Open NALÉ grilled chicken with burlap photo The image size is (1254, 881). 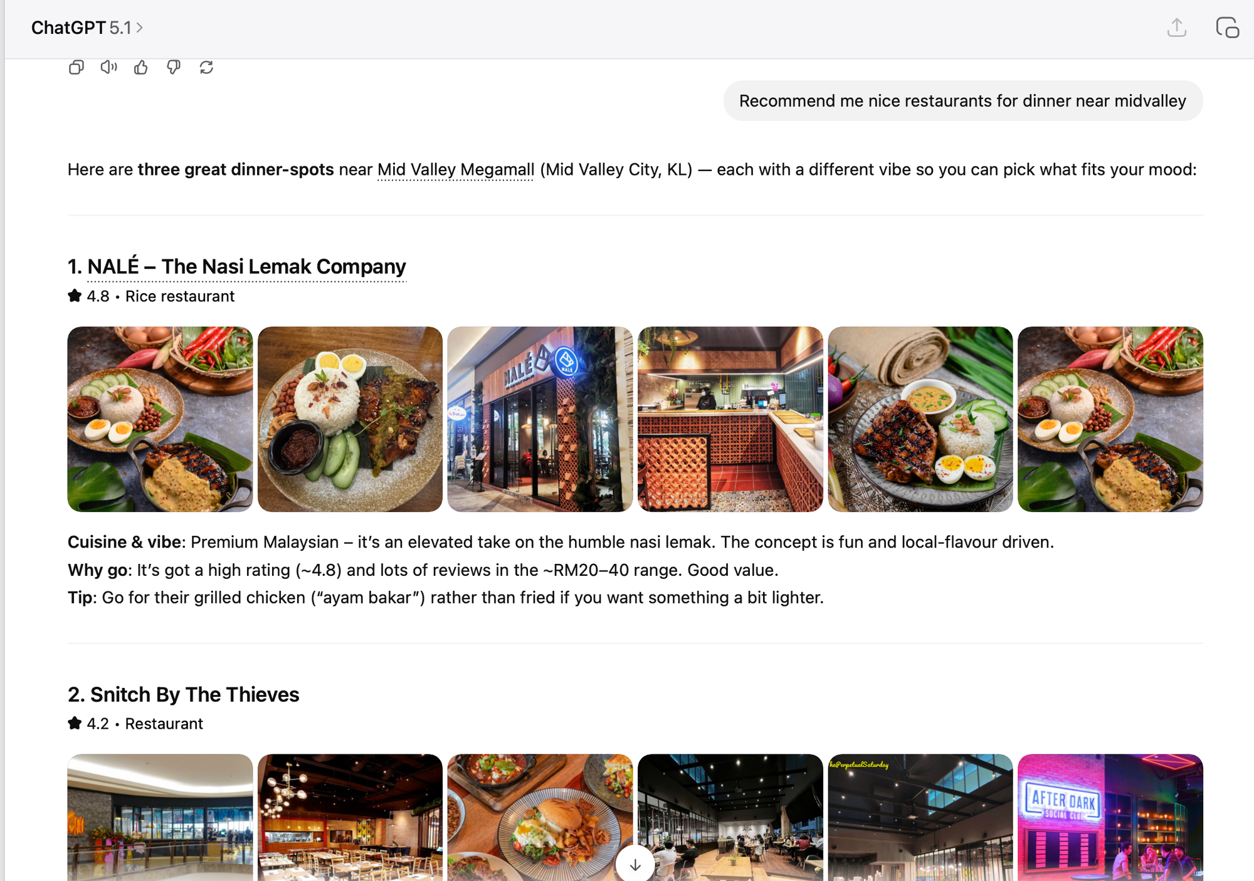click(x=920, y=419)
